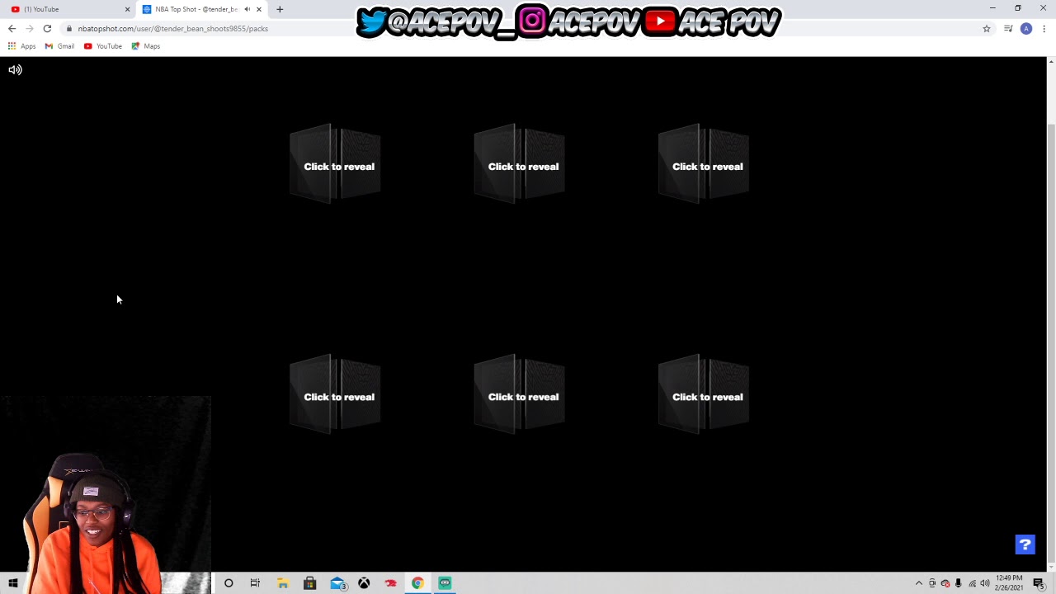Screen dimensions: 1056x594
Task: Open a new browser tab
Action: (x=280, y=9)
